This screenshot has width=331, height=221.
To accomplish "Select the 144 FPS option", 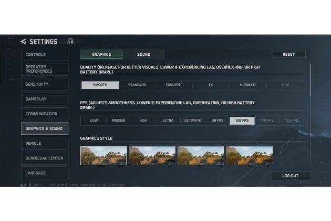I will click(267, 120).
